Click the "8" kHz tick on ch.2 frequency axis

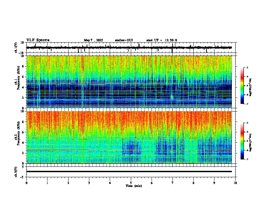[x=23, y=122]
